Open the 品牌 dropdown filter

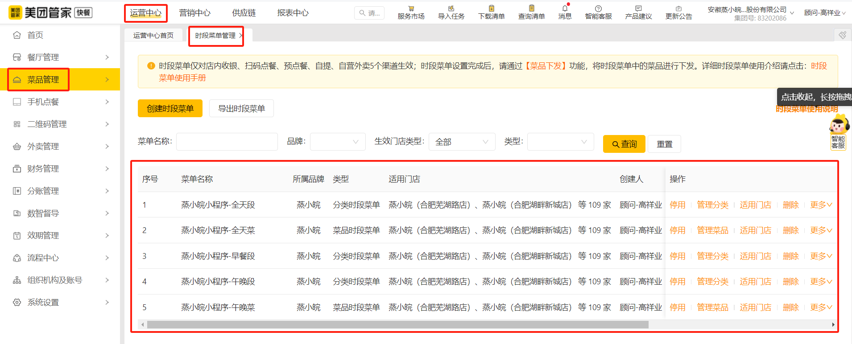click(338, 142)
